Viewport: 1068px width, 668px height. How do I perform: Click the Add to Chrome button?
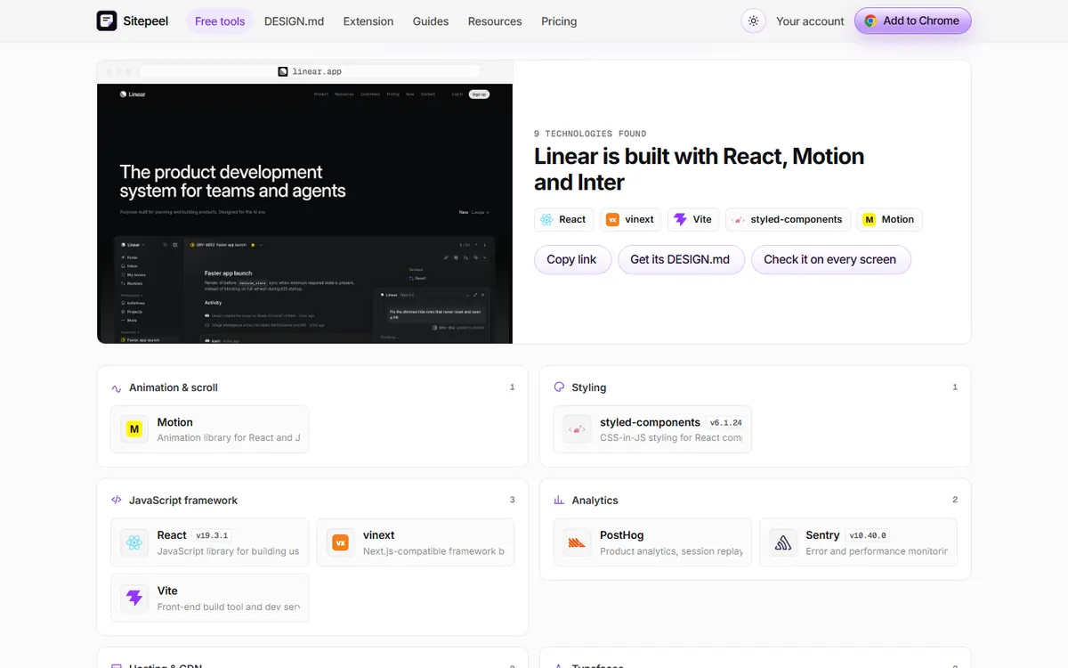[x=912, y=20]
